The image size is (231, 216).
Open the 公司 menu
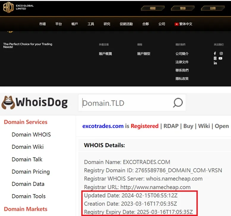click(x=162, y=24)
